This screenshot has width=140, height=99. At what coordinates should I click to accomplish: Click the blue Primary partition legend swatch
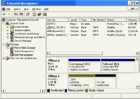point(66,91)
